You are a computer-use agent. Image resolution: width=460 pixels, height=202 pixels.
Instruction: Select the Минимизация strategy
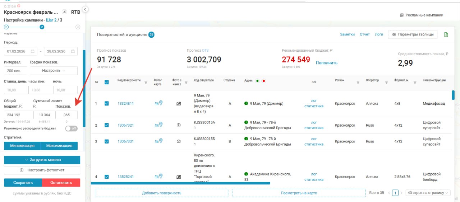coord(22,146)
